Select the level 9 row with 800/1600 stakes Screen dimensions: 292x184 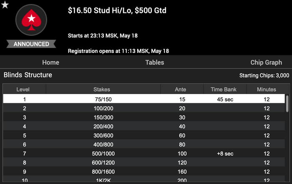point(144,172)
